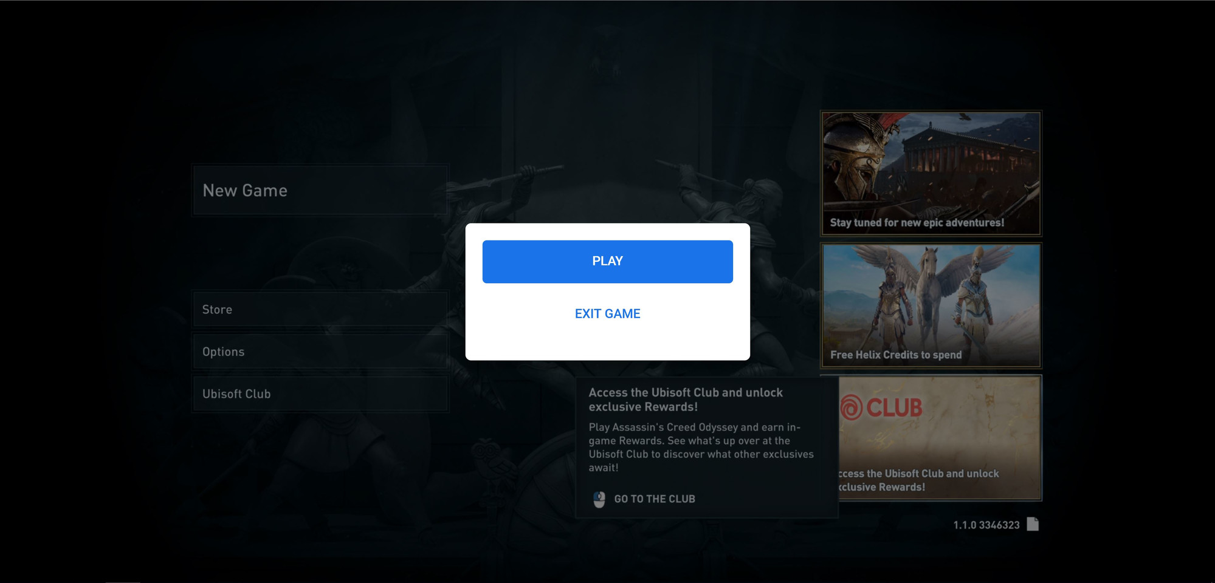The width and height of the screenshot is (1215, 583).
Task: Choose EXIT GAME in the dialog
Action: [x=607, y=313]
